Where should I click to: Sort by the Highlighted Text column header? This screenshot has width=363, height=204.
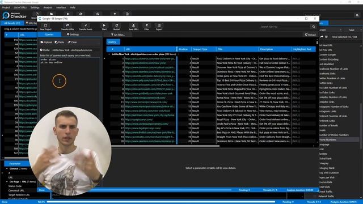pyautogui.click(x=303, y=49)
